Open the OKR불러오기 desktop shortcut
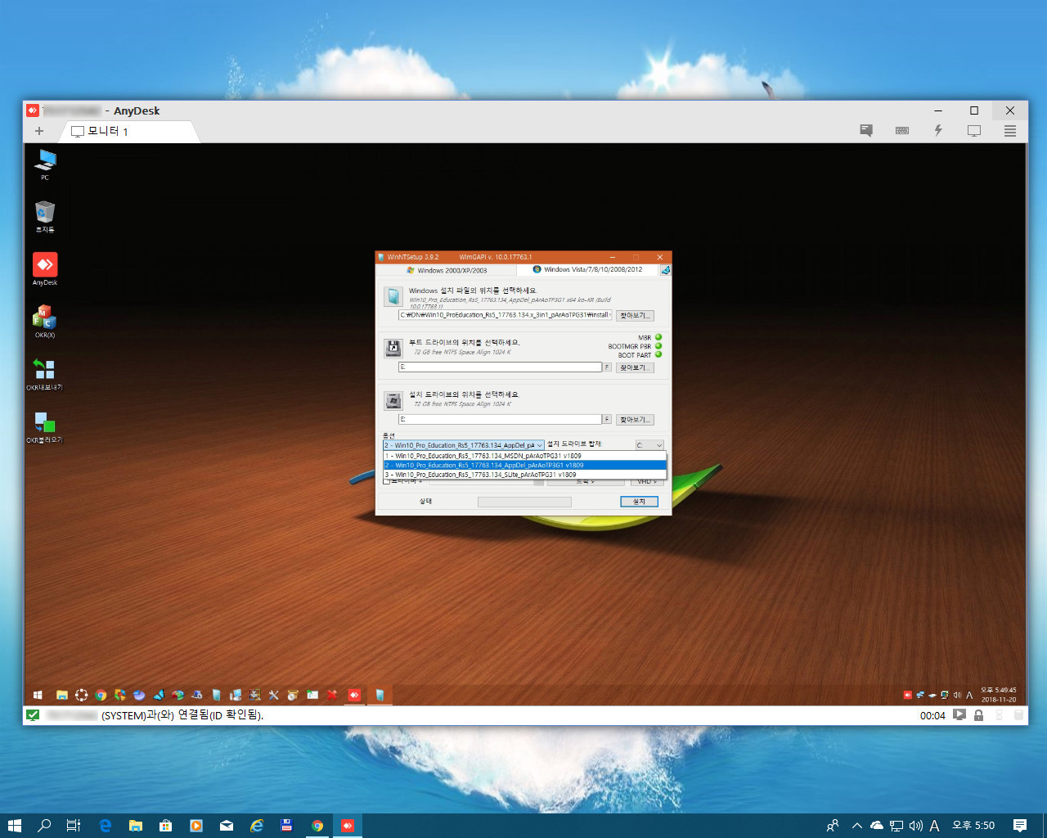 (x=45, y=426)
